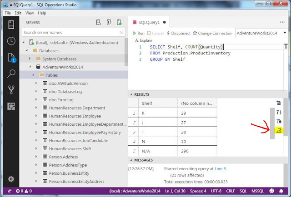Click the dbo.AWBuildVersion table icon

pyautogui.click(x=45, y=83)
